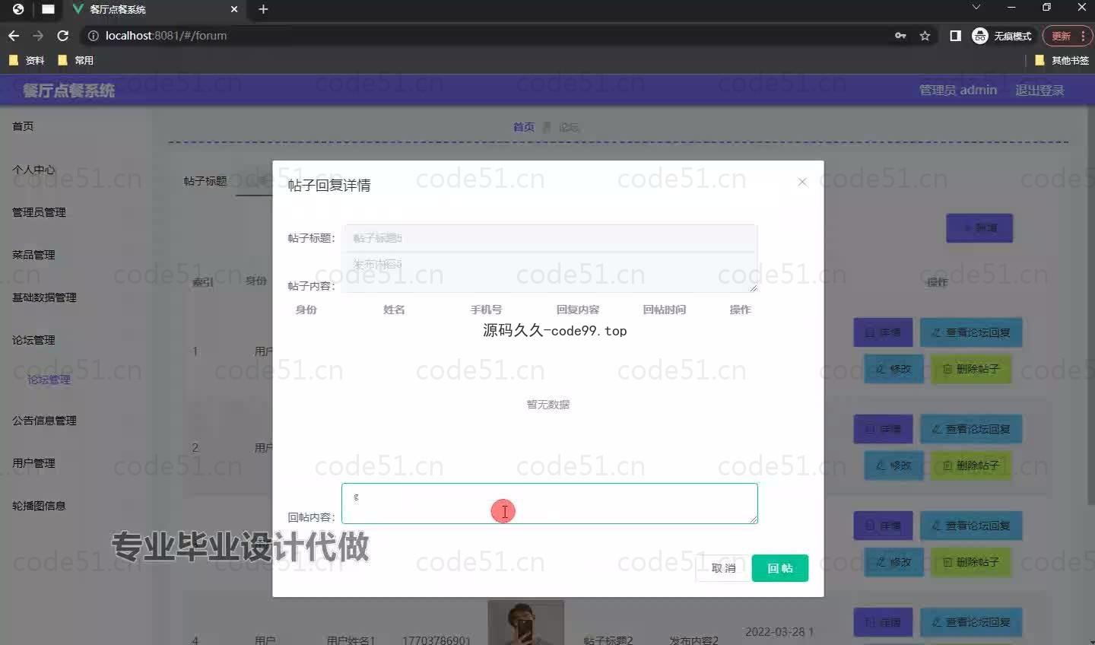The image size is (1095, 645).
Task: Click the 无痕模式 incognito indicator
Action: coord(1002,36)
